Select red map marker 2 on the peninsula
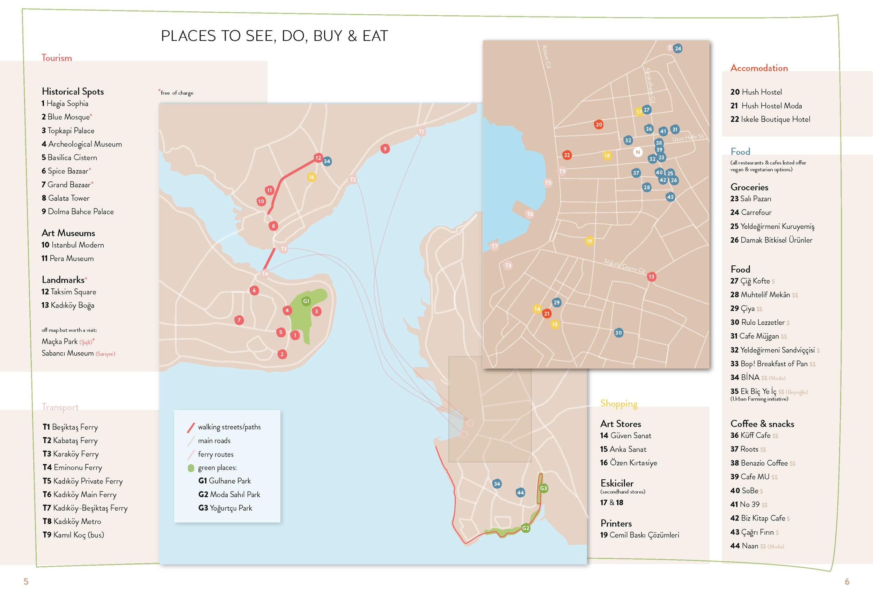 pos(282,355)
